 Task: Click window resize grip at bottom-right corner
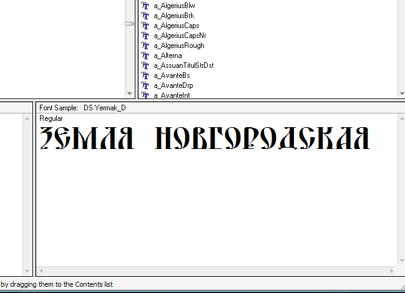pos(402,287)
